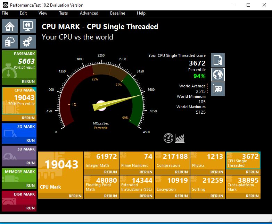Open the cloud baseline upload icon

point(10,42)
